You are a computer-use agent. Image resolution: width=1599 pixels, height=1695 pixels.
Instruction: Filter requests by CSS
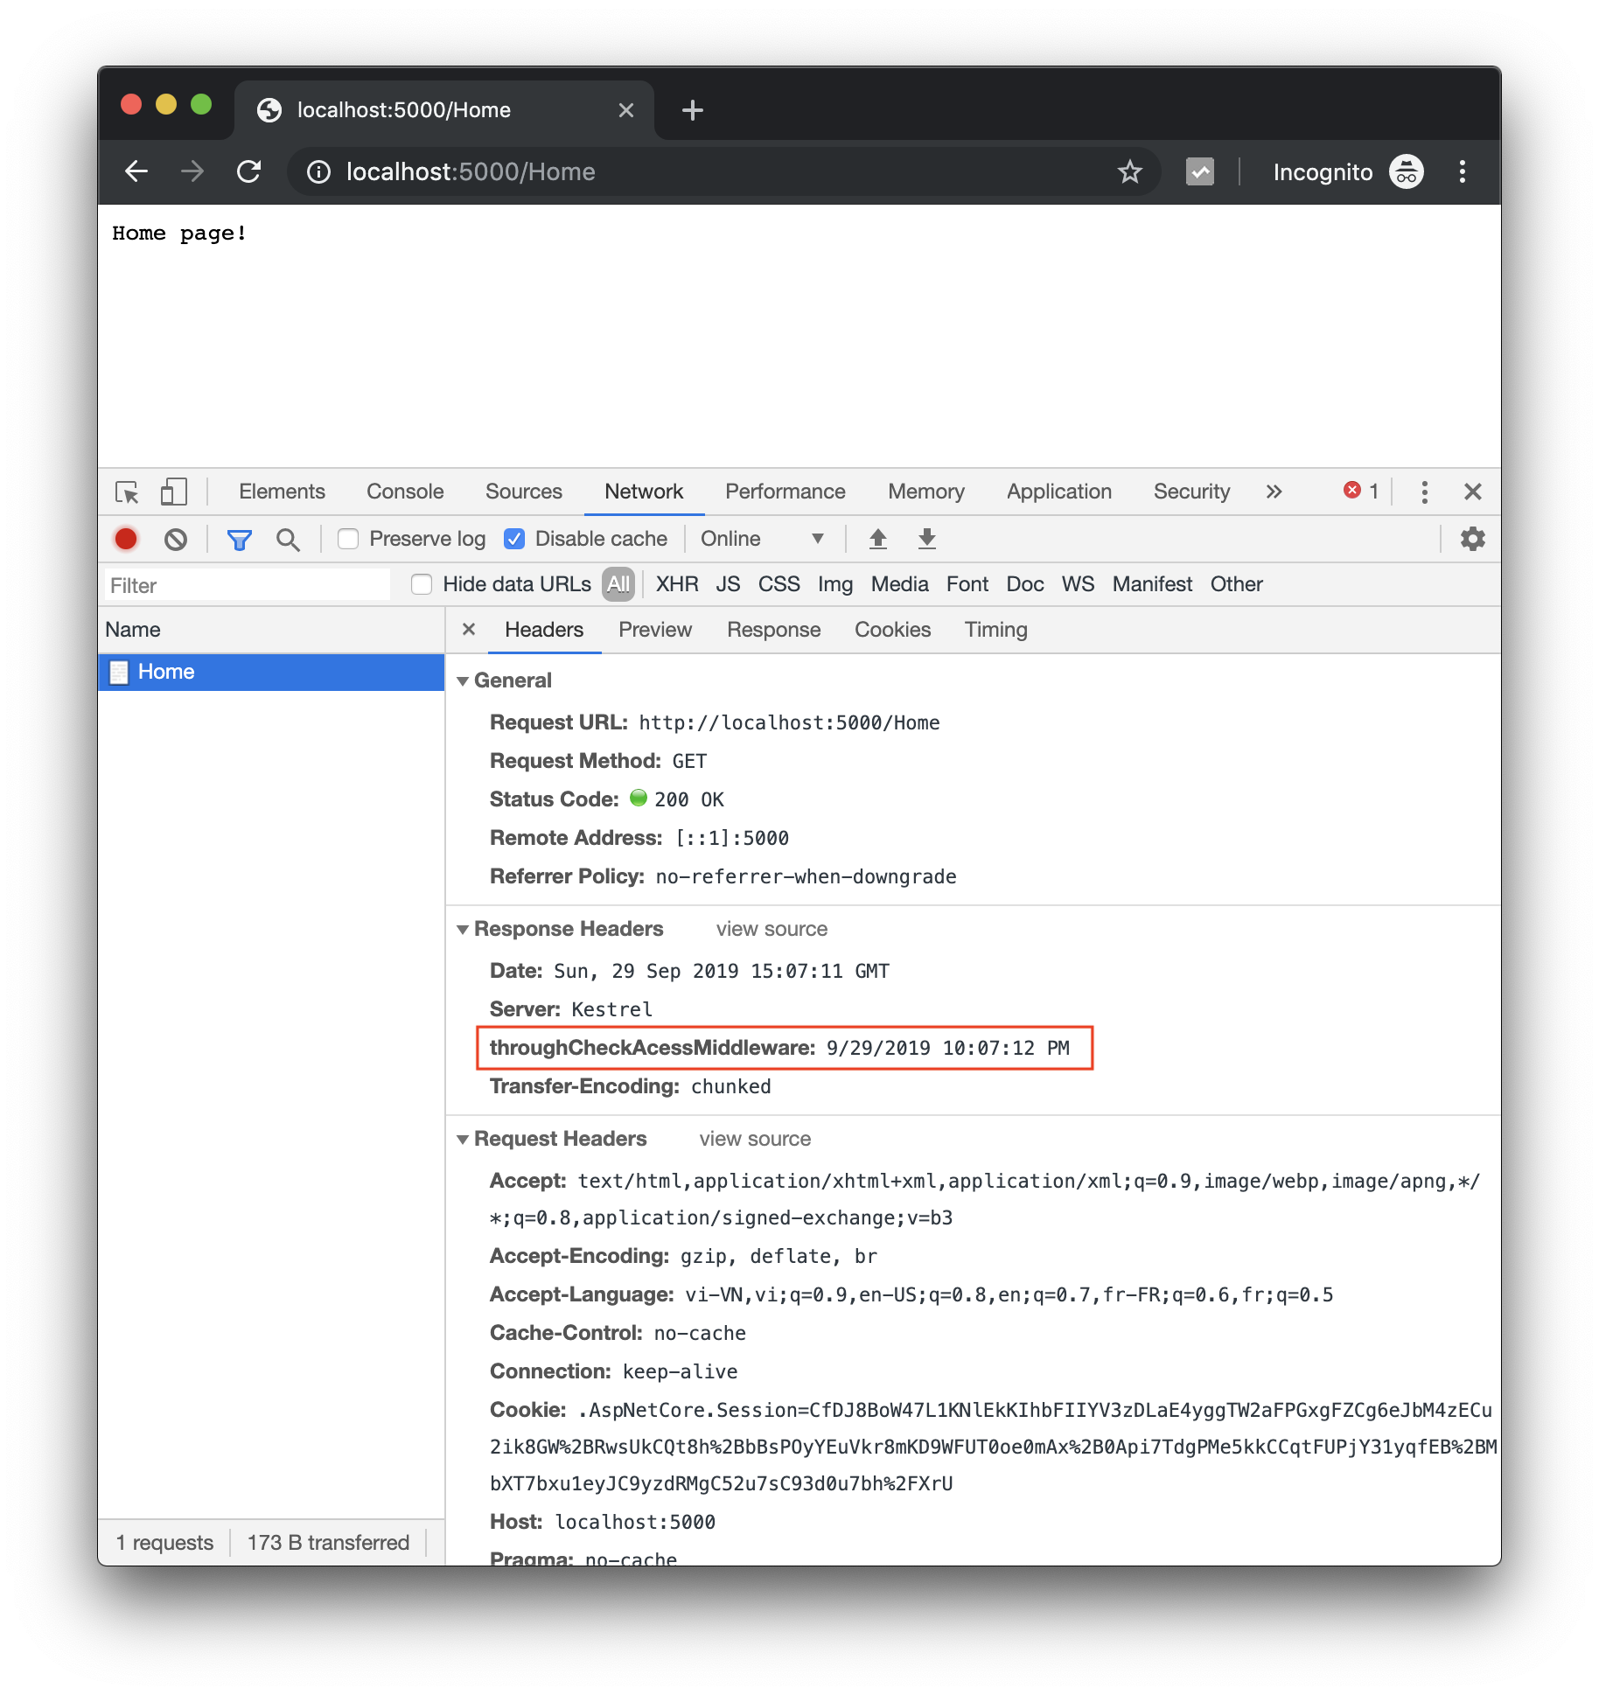779,584
